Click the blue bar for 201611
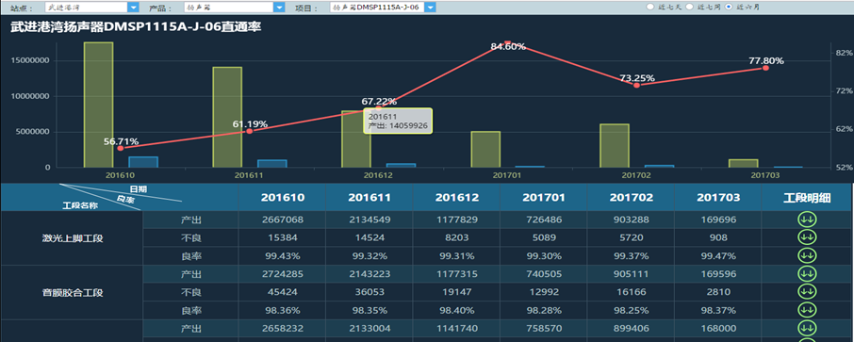This screenshot has height=342, width=854. pos(272,163)
